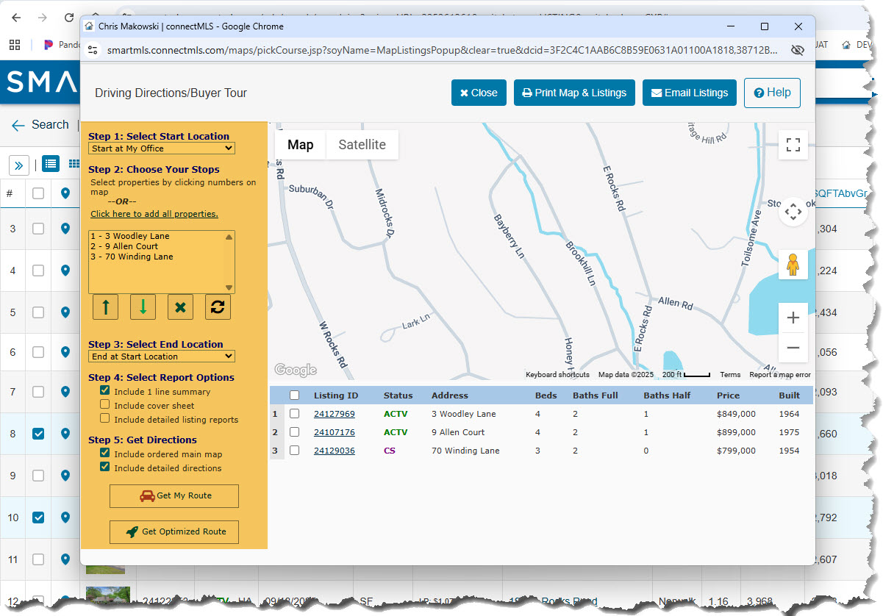Switch map to Satellite view
Viewport: 883px width, 616px height.
362,145
